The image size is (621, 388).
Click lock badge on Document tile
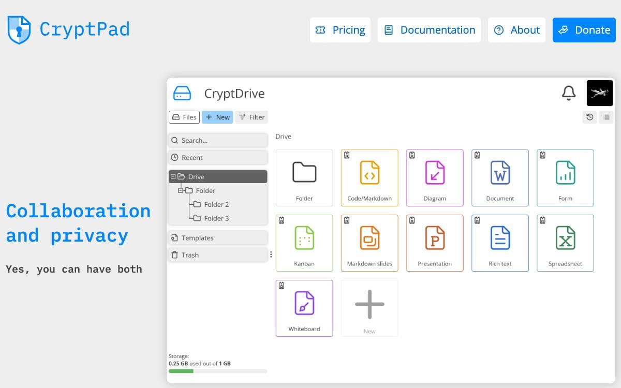click(x=477, y=155)
